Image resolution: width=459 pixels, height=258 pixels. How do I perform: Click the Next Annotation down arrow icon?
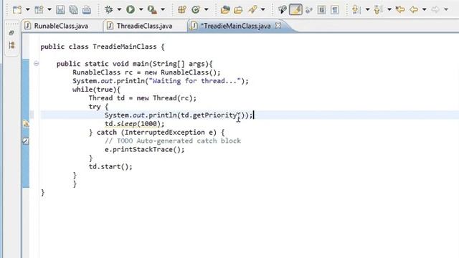pyautogui.click(x=356, y=9)
